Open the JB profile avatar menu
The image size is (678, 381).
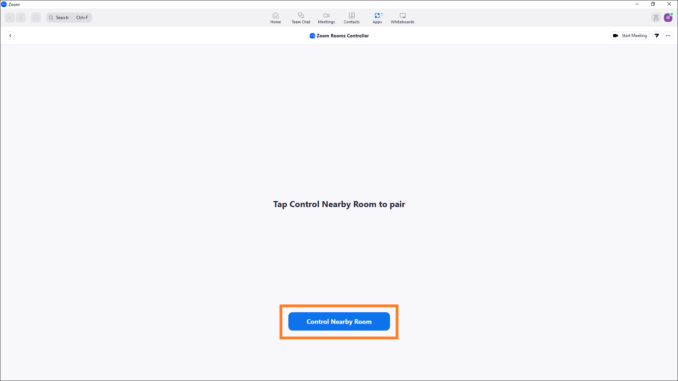(x=668, y=18)
